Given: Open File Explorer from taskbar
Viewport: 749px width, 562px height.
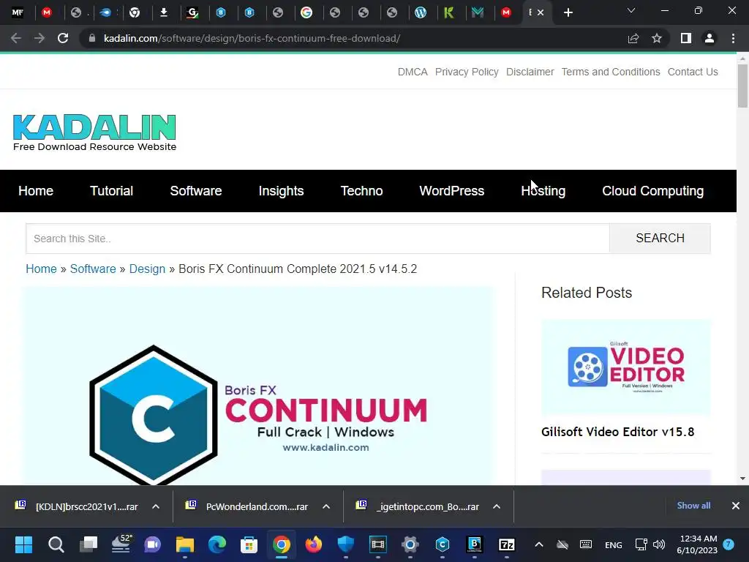Looking at the screenshot, I should coord(185,544).
